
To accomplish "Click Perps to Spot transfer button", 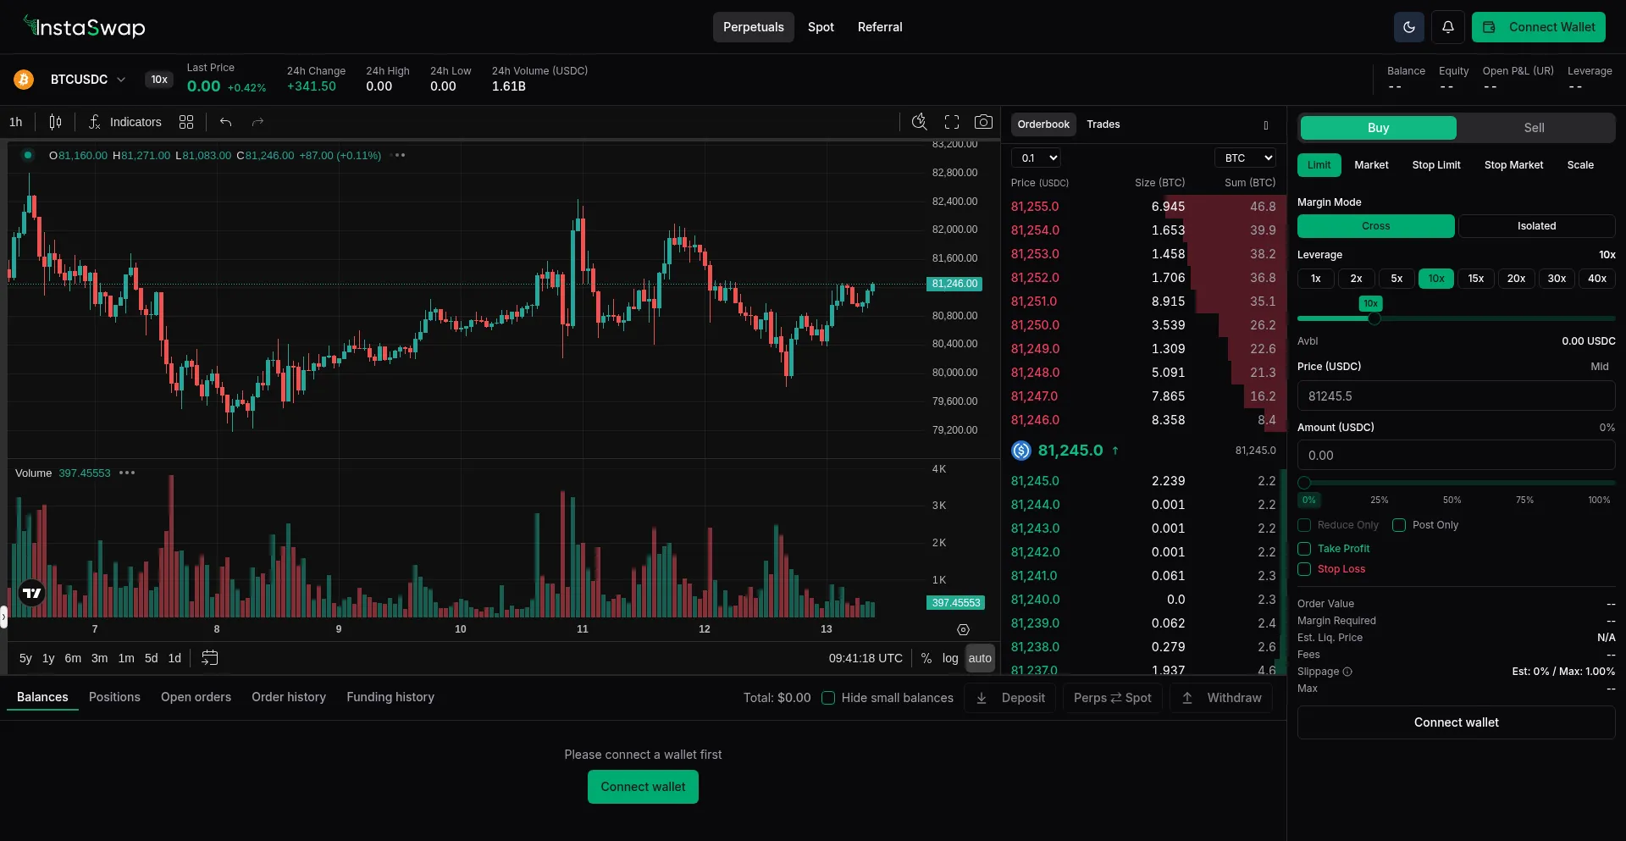I will click(1113, 698).
